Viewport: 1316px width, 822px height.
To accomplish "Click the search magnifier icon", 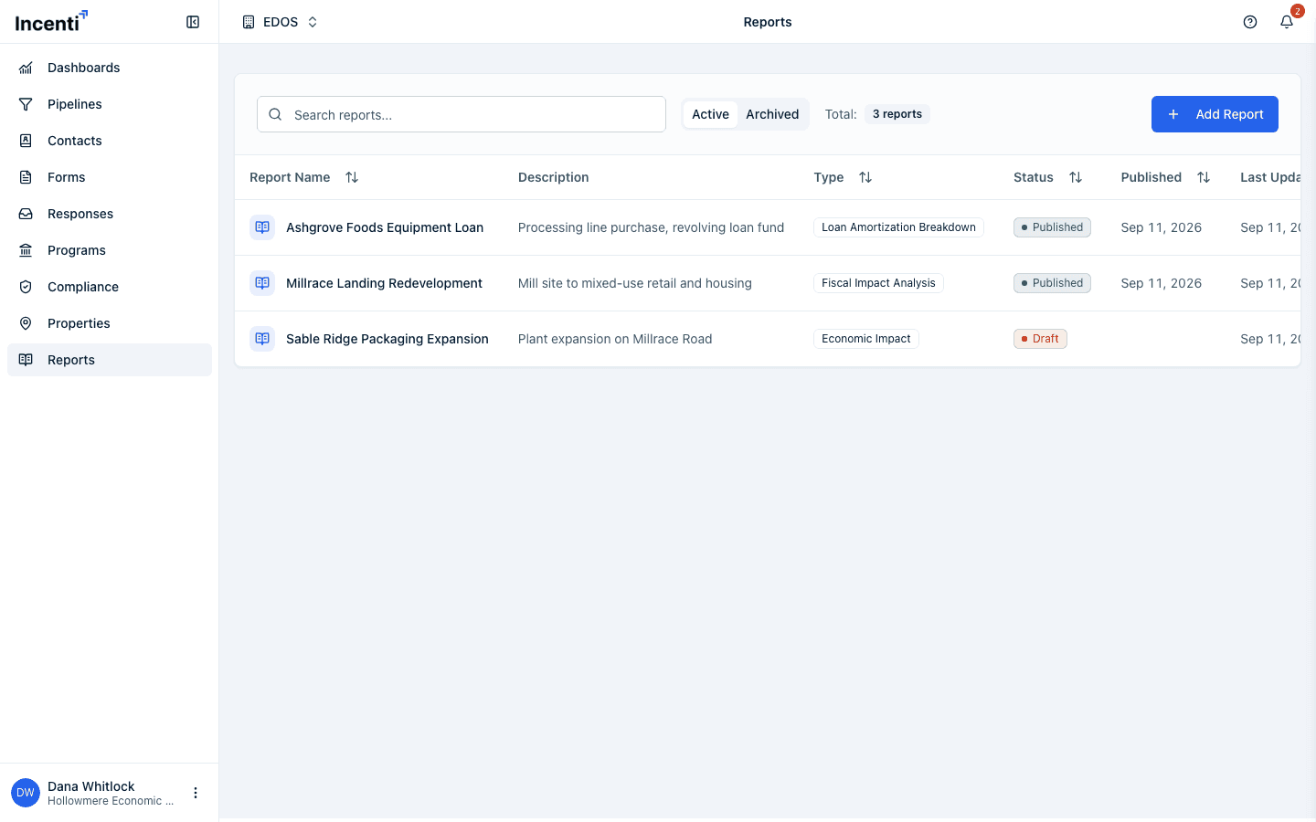I will pyautogui.click(x=275, y=114).
